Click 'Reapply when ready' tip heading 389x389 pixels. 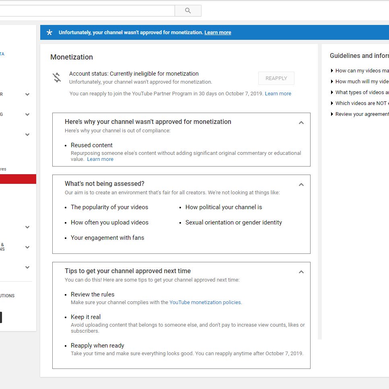pyautogui.click(x=97, y=346)
